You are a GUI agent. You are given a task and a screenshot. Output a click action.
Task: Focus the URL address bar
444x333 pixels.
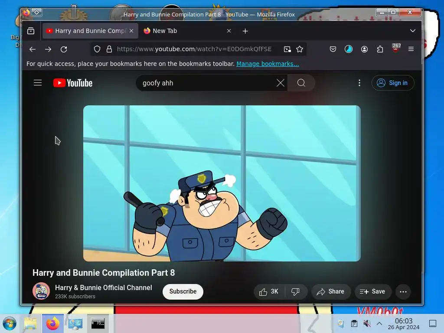click(x=194, y=49)
